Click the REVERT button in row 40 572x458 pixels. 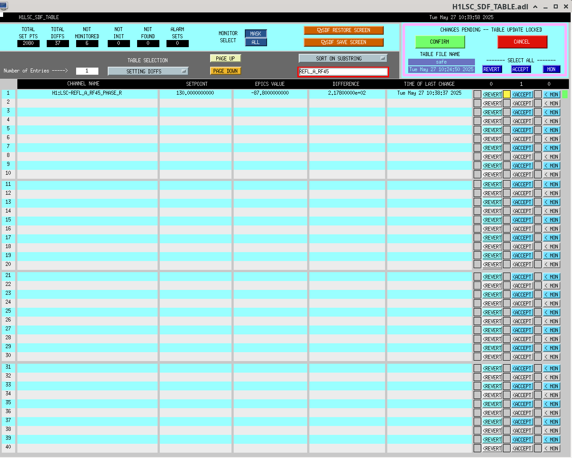click(492, 448)
